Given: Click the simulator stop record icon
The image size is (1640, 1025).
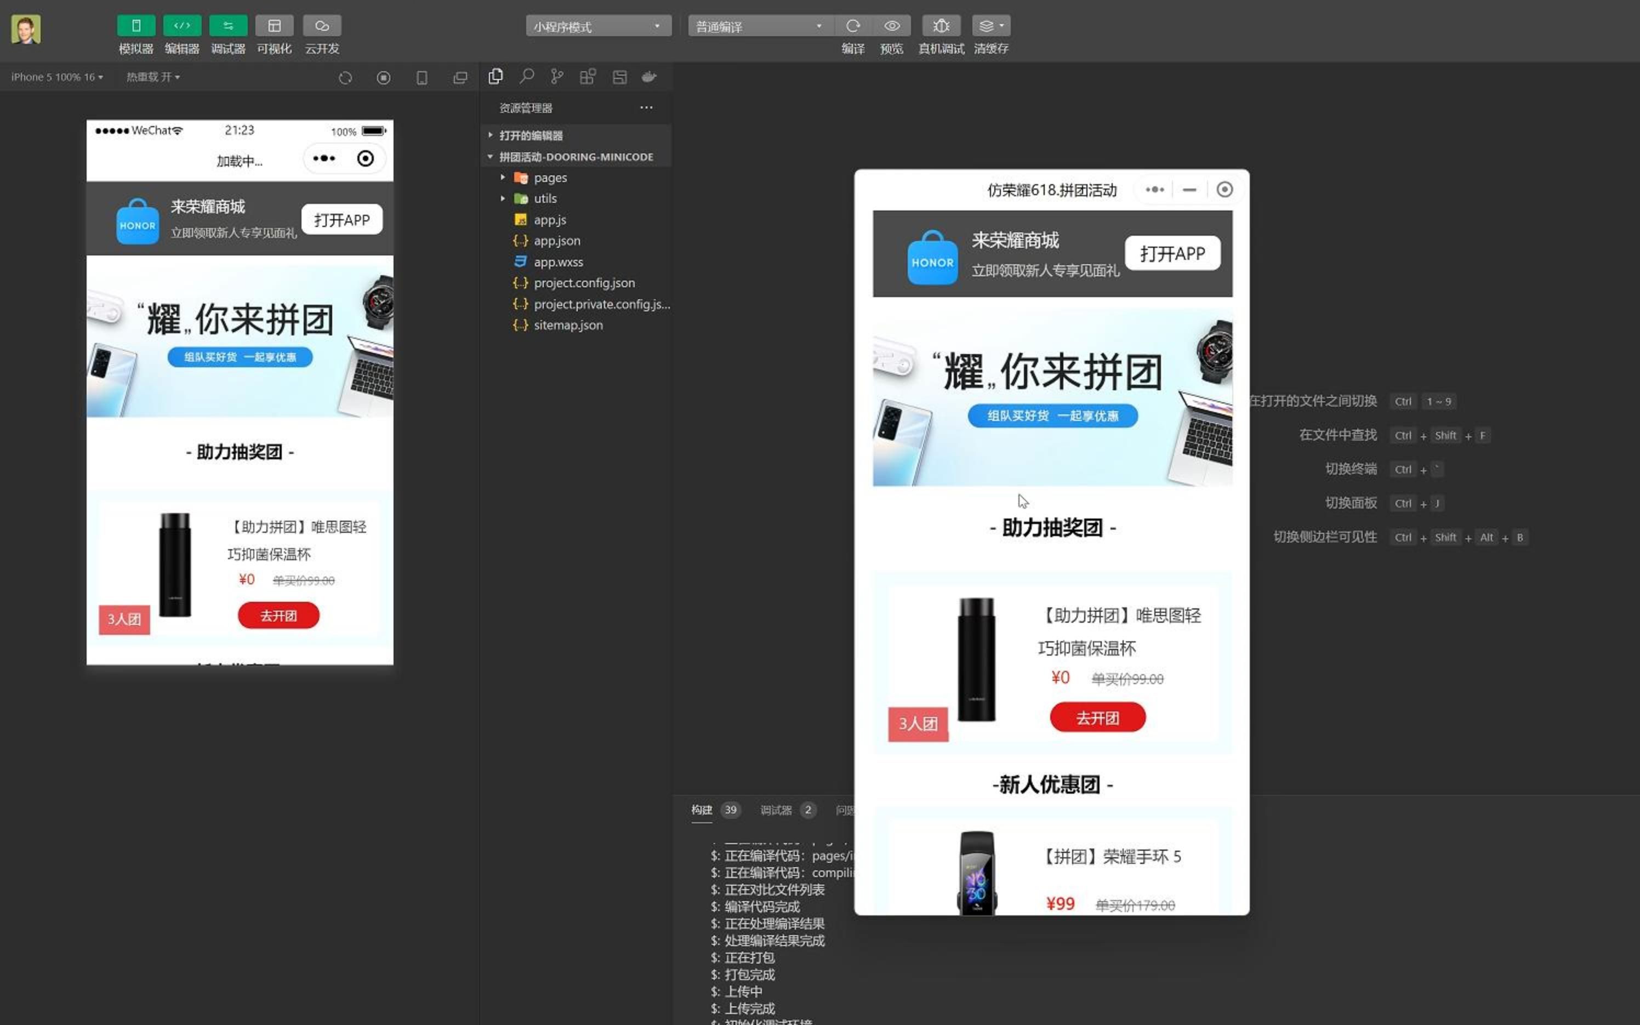Looking at the screenshot, I should tap(384, 78).
